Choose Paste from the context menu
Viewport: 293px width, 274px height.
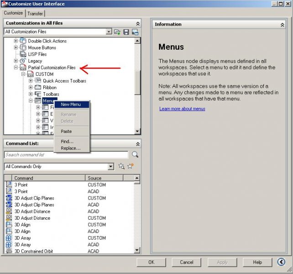[71, 132]
